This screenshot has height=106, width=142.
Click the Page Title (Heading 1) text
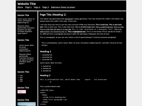coord(53,15)
